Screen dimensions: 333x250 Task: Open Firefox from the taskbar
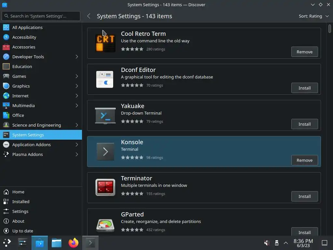coord(73,243)
